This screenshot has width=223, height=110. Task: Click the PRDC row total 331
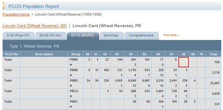coord(217,104)
